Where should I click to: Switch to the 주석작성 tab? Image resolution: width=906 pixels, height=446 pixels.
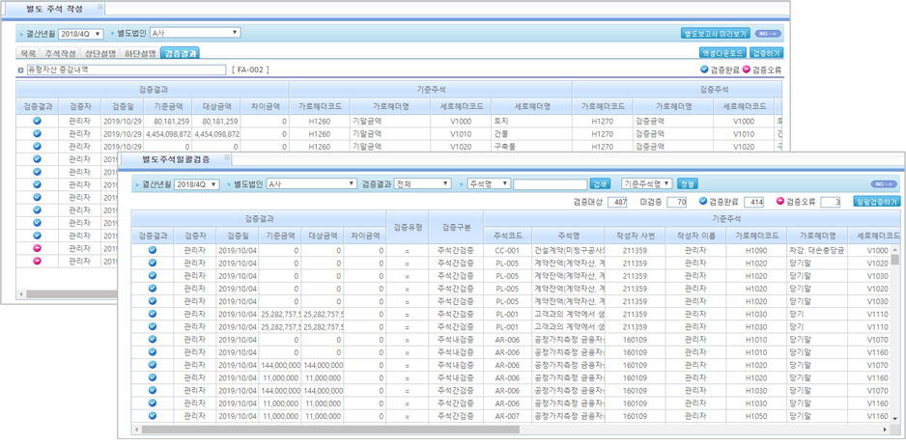pos(60,53)
